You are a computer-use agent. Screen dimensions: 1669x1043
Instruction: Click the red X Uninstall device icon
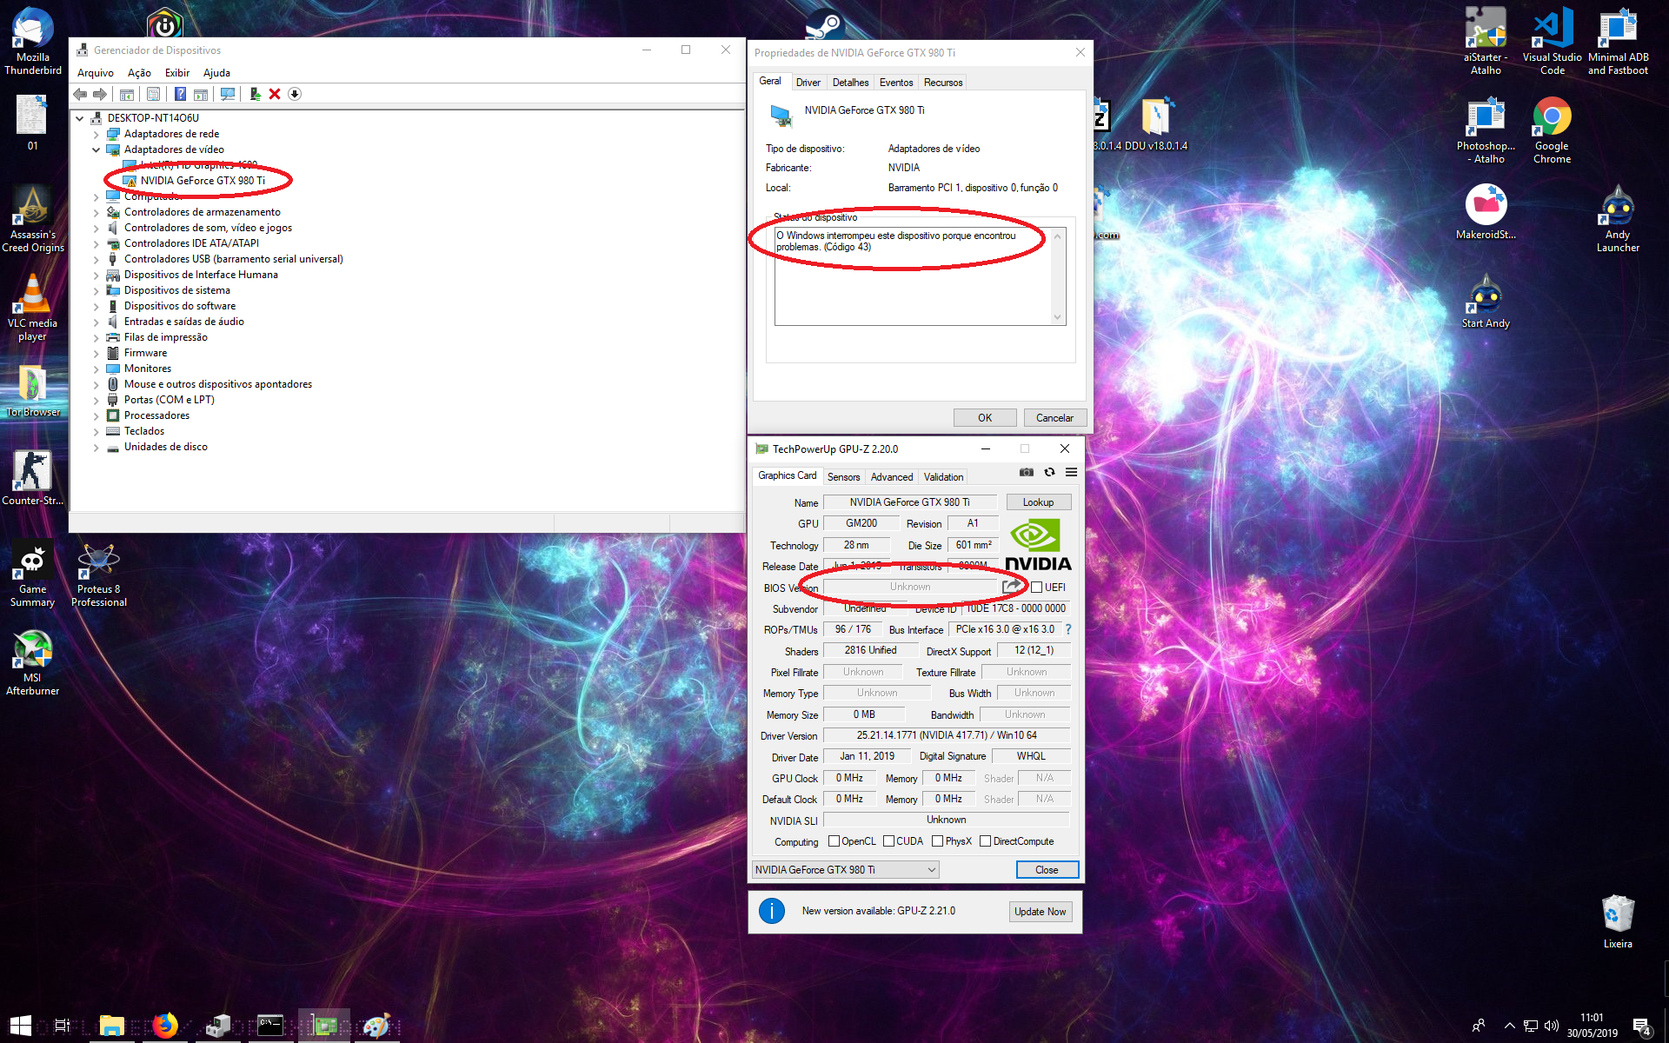[275, 94]
